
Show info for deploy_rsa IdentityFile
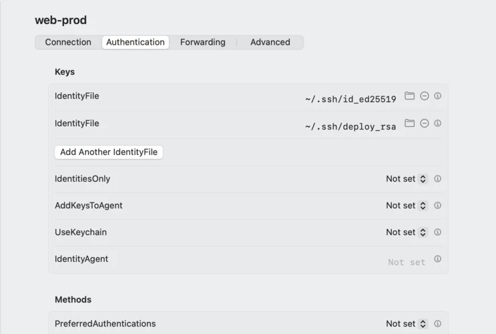[437, 123]
